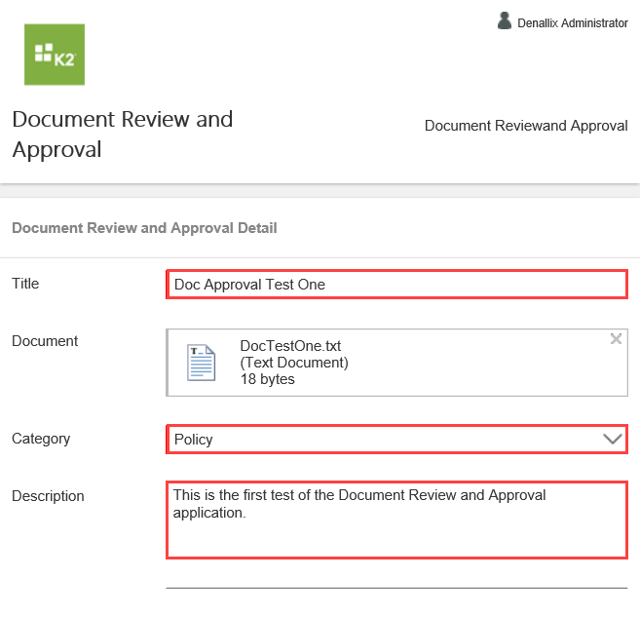The image size is (640, 617).
Task: Collapse the Document Review and Approval Detail section
Action: tap(144, 228)
